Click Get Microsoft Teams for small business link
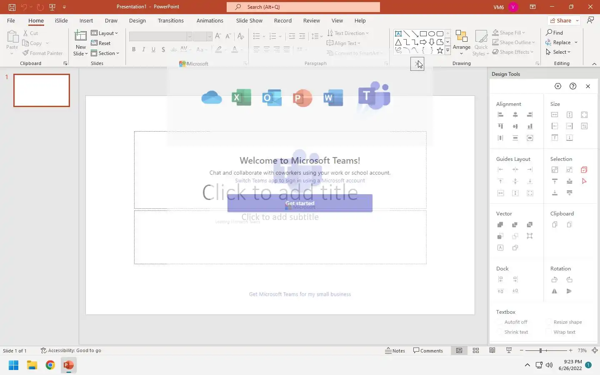The width and height of the screenshot is (600, 375). 300,294
